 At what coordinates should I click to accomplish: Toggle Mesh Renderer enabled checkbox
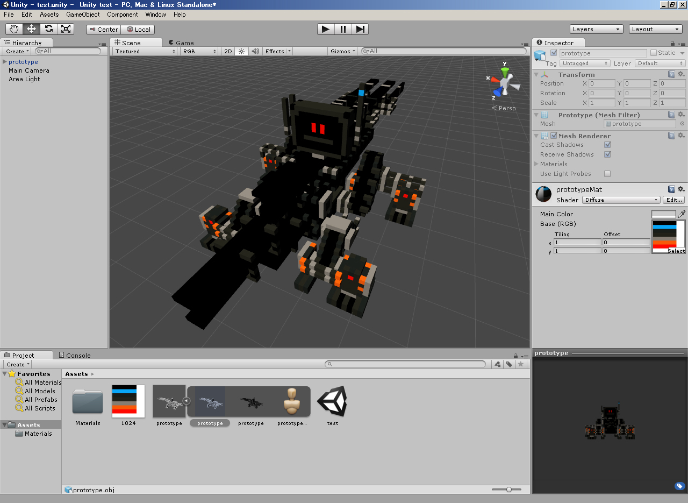(554, 136)
